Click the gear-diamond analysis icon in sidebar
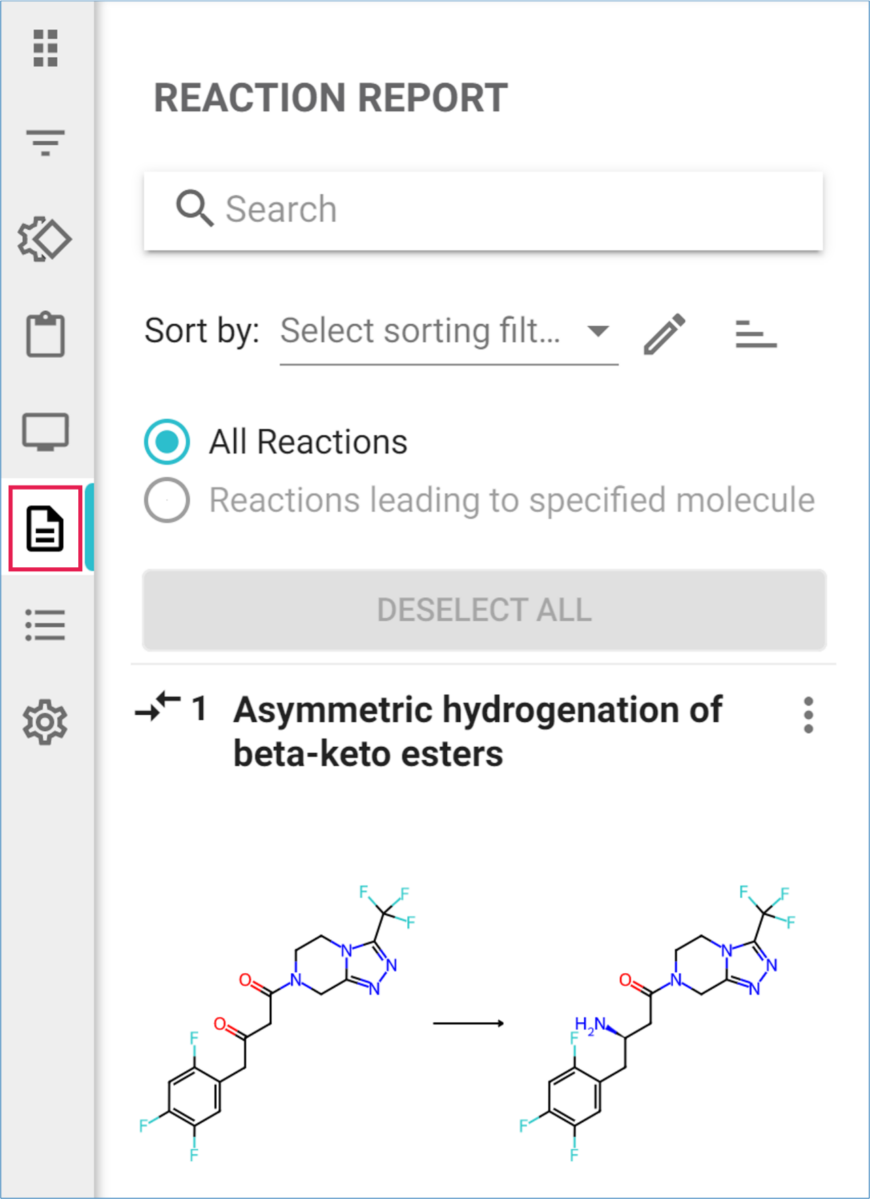Viewport: 870px width, 1199px height. [x=45, y=239]
